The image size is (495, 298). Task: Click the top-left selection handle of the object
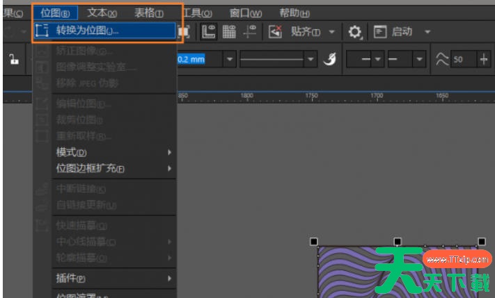pyautogui.click(x=314, y=242)
